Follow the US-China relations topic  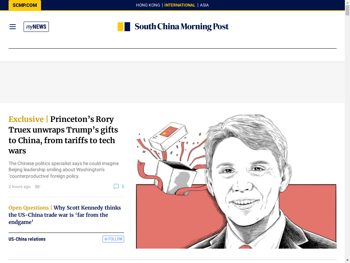[x=113, y=239]
